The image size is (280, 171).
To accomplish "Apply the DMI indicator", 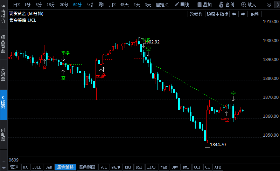I will pos(186,167).
